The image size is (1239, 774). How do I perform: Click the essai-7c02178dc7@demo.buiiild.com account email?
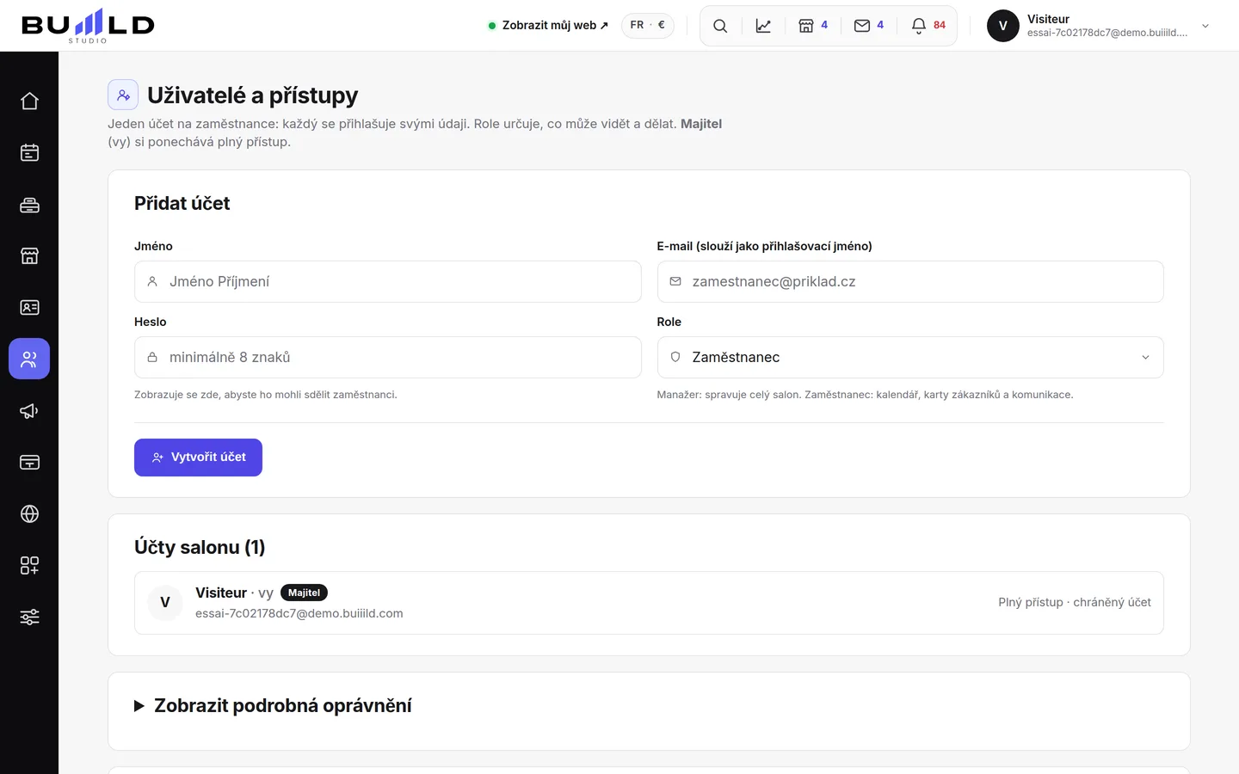point(299,613)
